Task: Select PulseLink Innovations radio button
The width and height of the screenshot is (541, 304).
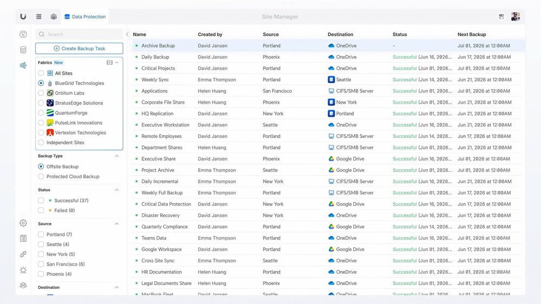Action: (41, 123)
